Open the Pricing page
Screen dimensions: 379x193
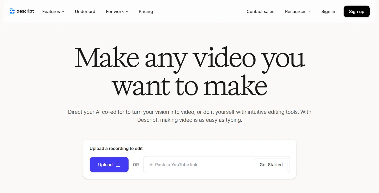146,11
